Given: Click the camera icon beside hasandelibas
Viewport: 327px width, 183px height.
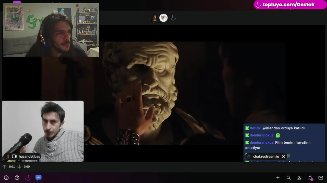Looking at the screenshot, I should click(x=14, y=156).
